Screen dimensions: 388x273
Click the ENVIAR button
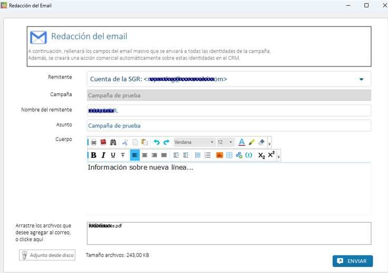point(352,261)
